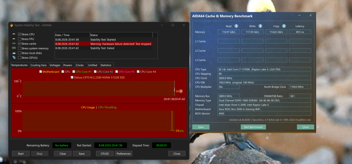Image resolution: width=352 pixels, height=164 pixels.
Task: Click the GPU icon beside Stress GPU(s)
Action: click(x=14, y=58)
